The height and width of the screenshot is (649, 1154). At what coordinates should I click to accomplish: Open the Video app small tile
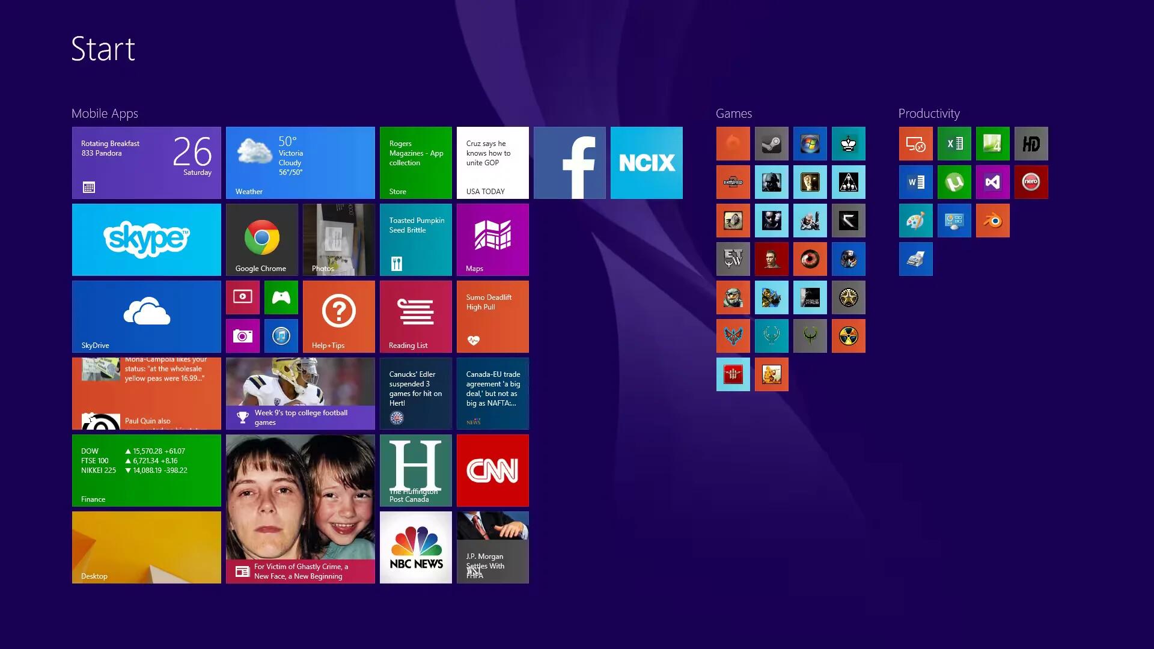(x=242, y=297)
